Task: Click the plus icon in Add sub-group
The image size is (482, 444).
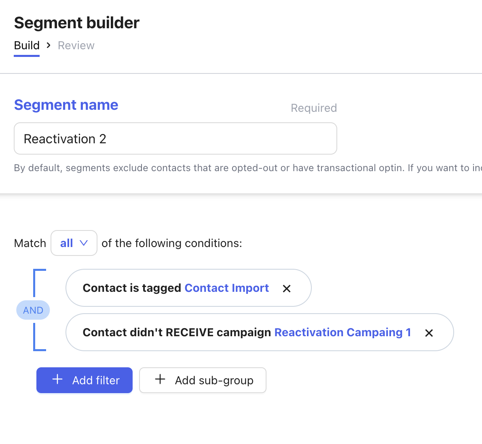Action: 160,379
